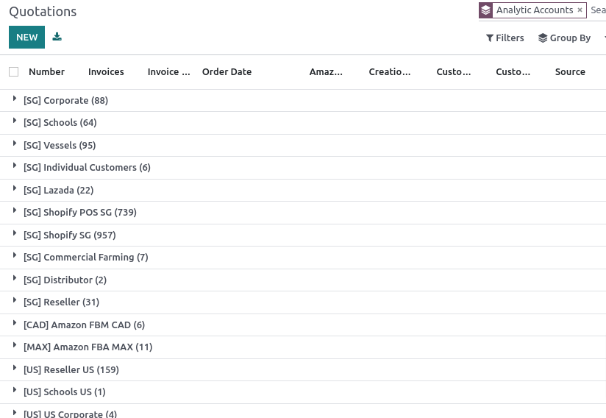
Task: Click the '[SG] Shopify SG (957)' label
Action: 70,235
